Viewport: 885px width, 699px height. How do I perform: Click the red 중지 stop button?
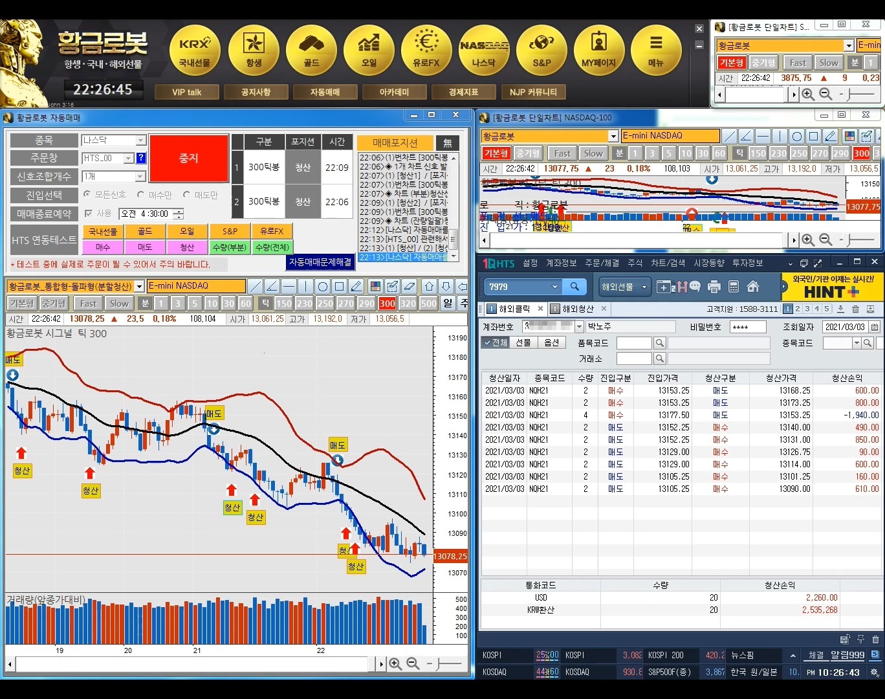click(x=188, y=159)
